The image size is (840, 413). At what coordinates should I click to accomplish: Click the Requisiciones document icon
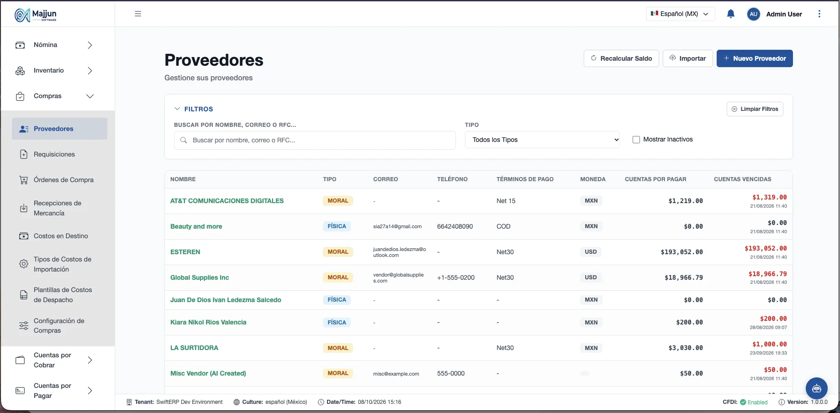(x=24, y=154)
